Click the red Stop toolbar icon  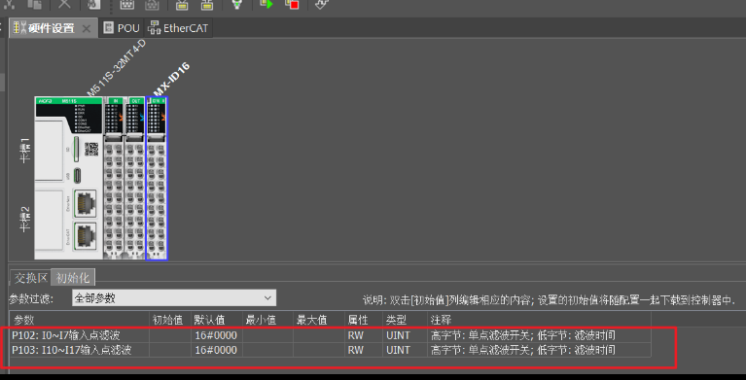click(292, 4)
